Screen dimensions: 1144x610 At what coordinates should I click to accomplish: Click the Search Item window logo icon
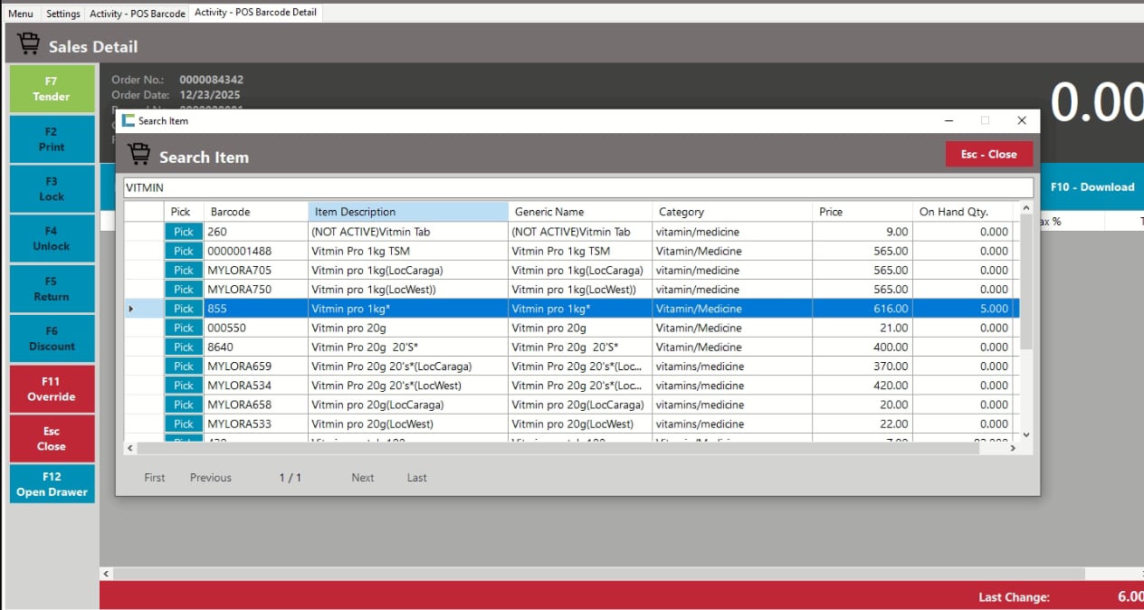click(x=129, y=120)
